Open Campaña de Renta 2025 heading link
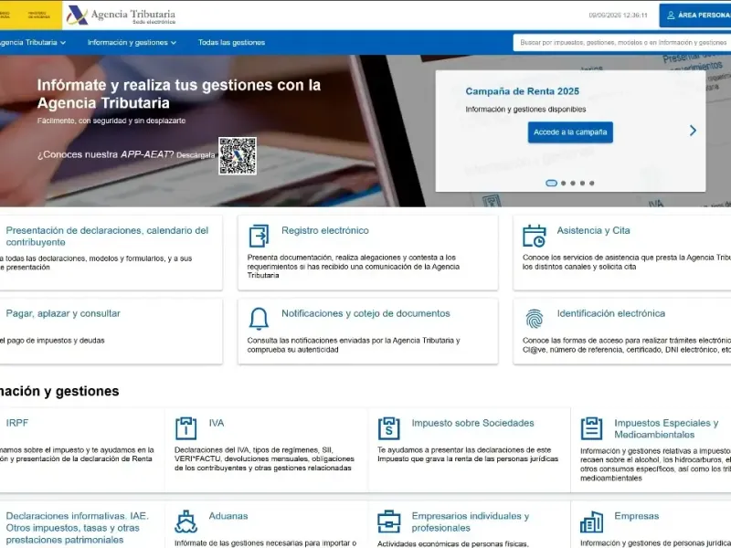Image resolution: width=731 pixels, height=548 pixels. click(522, 91)
